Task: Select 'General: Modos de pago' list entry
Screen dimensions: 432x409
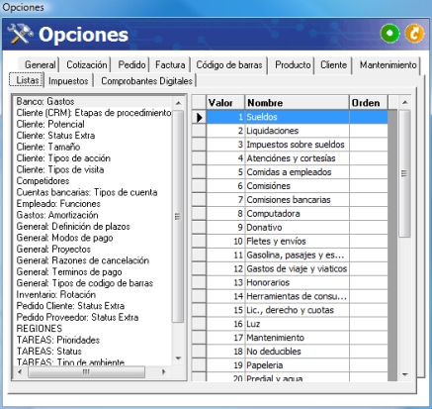Action: [65, 238]
